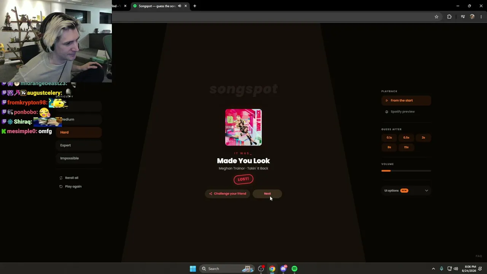Image resolution: width=487 pixels, height=274 pixels.
Task: Set guess after to 8s
Action: point(389,147)
